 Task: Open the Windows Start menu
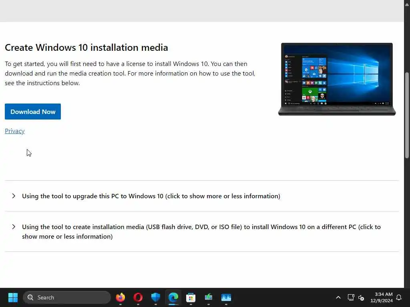[x=13, y=297]
